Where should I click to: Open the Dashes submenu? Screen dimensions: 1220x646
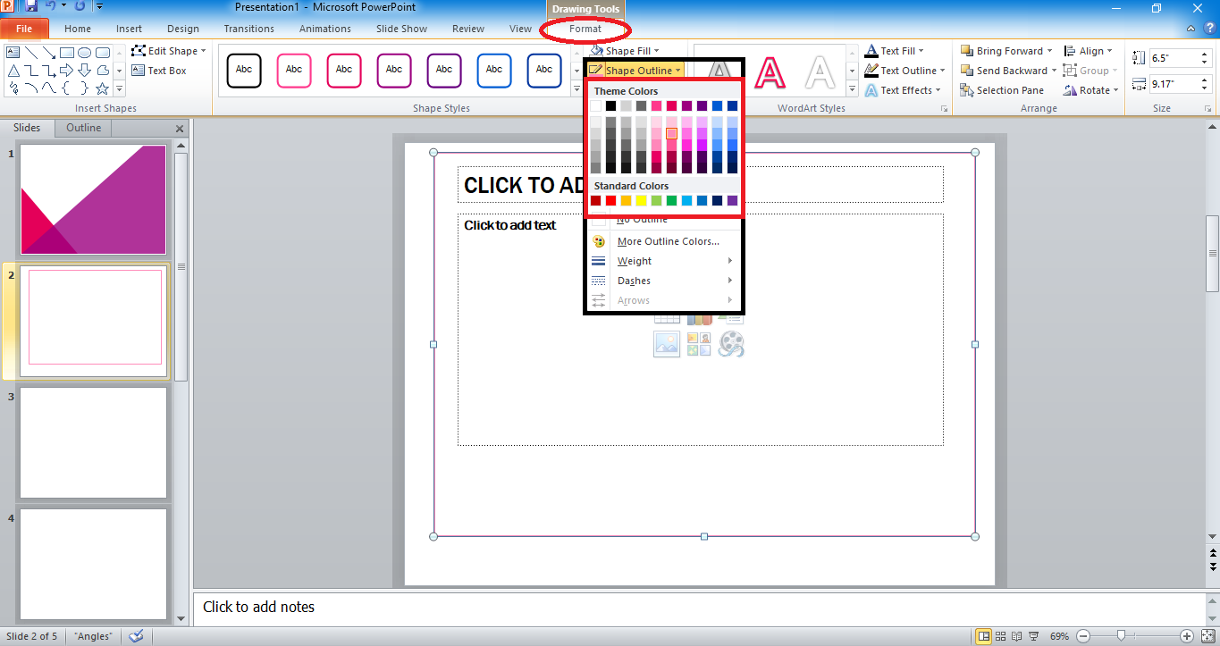point(633,280)
